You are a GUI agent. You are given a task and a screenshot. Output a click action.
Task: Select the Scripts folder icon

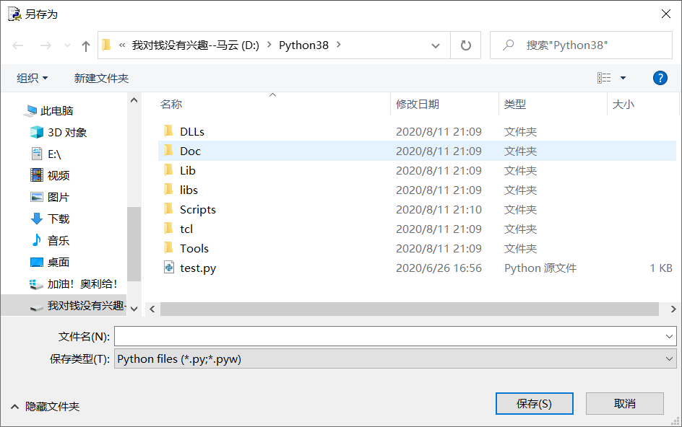169,209
